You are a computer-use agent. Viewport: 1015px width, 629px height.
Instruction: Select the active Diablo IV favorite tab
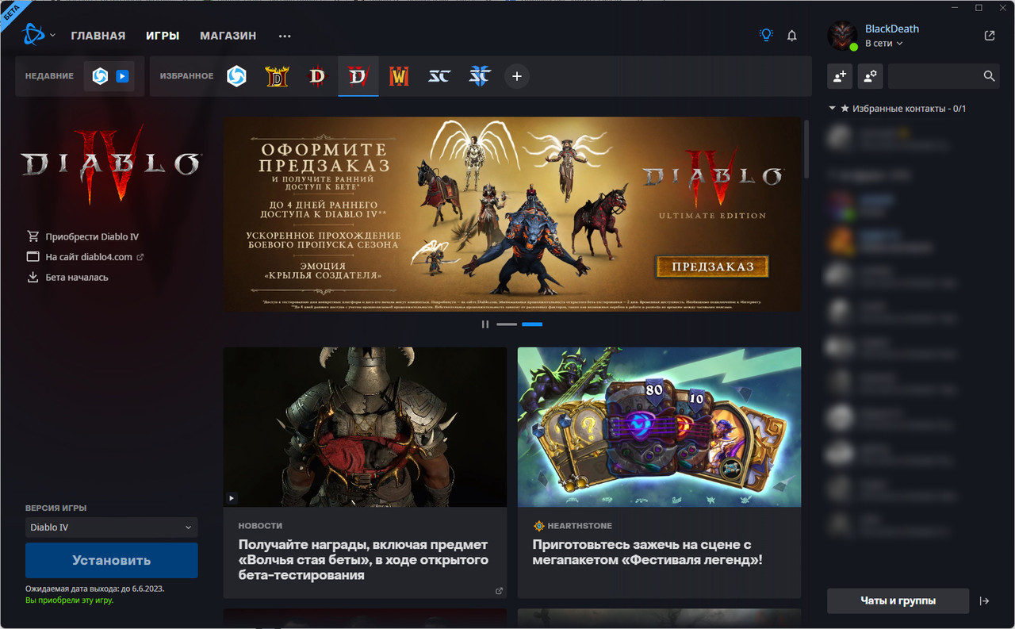pos(358,76)
